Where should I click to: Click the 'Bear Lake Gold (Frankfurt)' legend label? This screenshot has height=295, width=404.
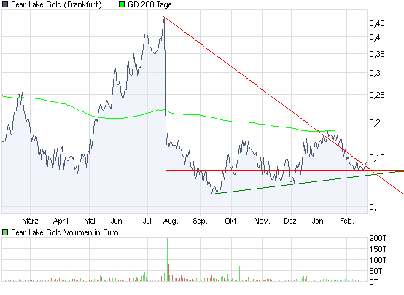[x=56, y=4]
